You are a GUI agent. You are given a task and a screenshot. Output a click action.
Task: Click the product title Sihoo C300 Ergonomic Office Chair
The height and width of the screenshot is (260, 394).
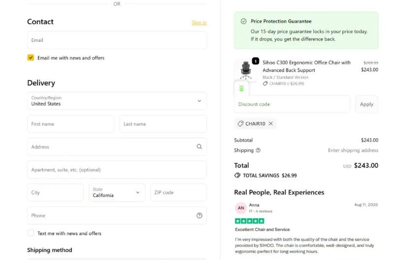click(306, 66)
